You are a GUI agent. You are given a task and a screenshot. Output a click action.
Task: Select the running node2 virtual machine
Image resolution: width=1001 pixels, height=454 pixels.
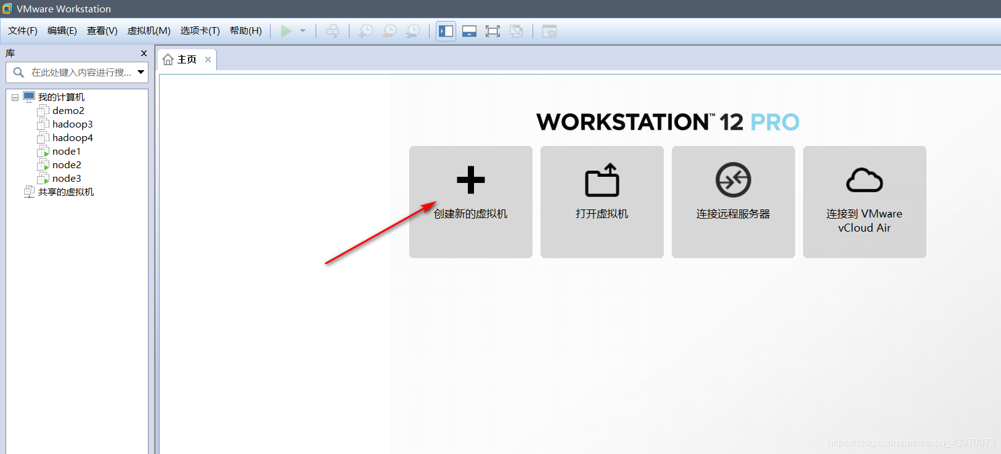67,165
